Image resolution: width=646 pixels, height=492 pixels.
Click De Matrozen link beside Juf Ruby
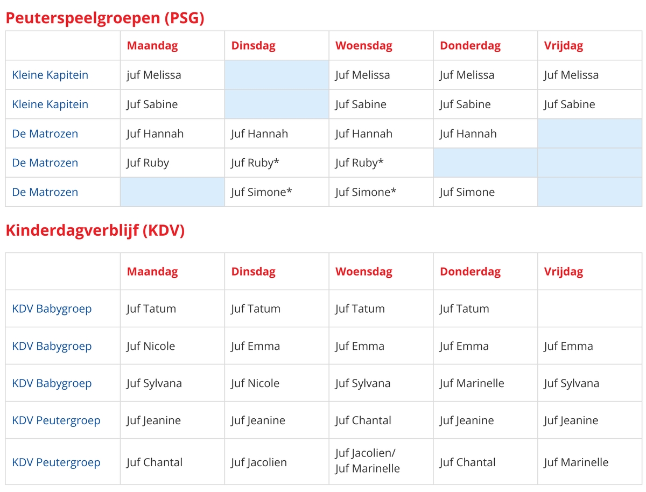[45, 163]
